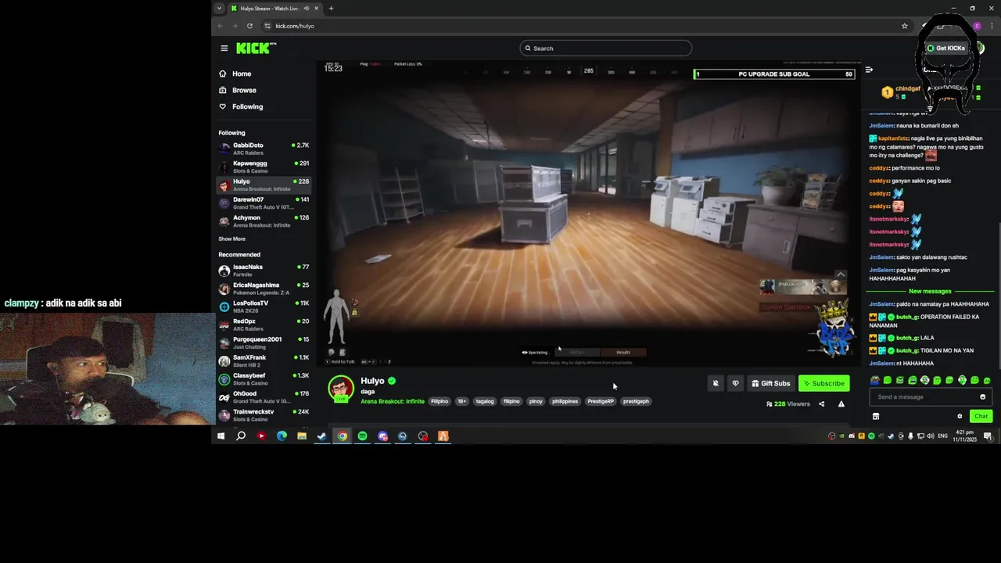The width and height of the screenshot is (1001, 563).
Task: Expand Show More under Following
Action: coord(231,238)
